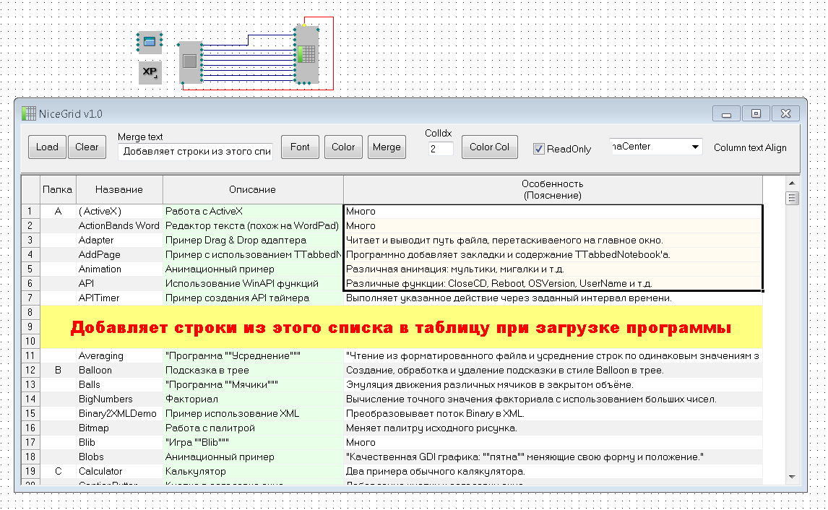Click folder cell C in row 19
The image size is (828, 510).
pos(58,472)
